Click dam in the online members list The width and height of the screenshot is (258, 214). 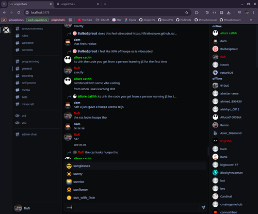(233, 41)
